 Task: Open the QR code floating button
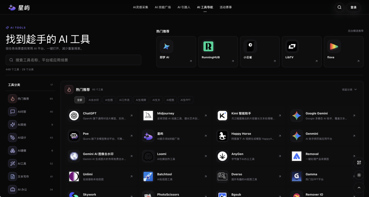359,163
